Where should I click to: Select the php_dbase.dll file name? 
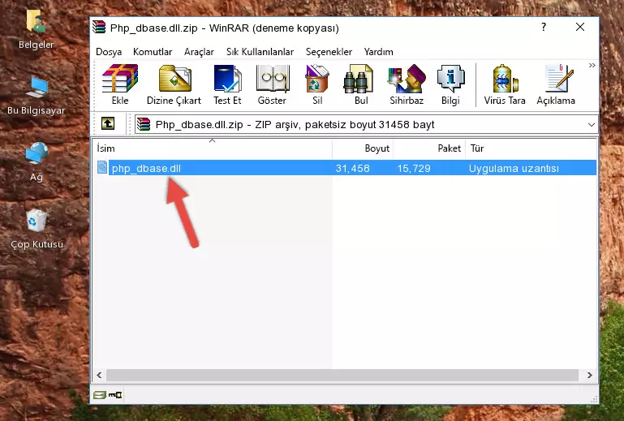click(x=146, y=169)
